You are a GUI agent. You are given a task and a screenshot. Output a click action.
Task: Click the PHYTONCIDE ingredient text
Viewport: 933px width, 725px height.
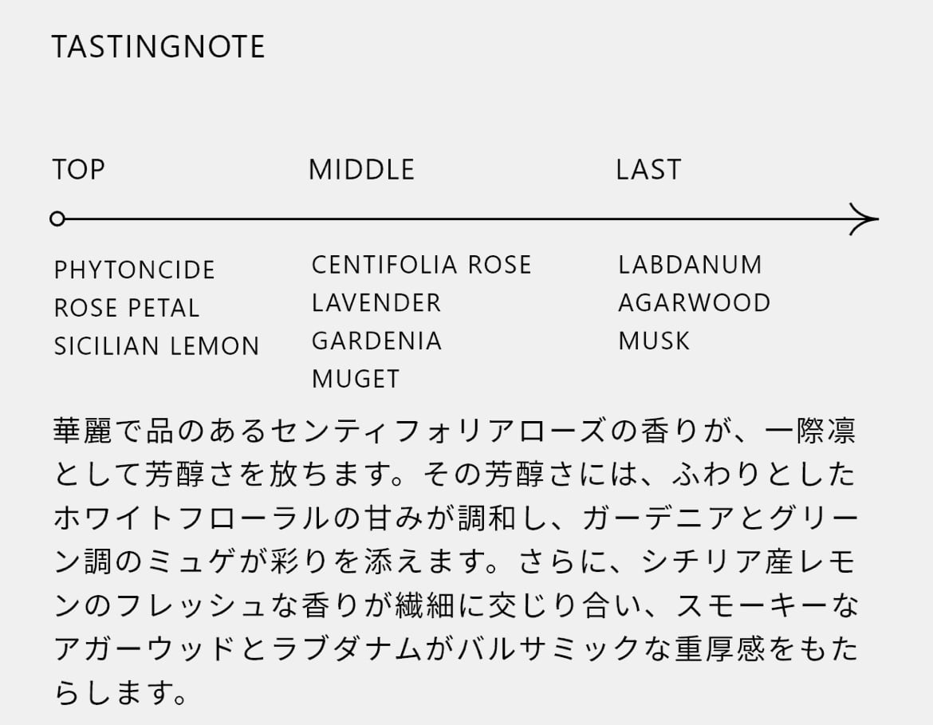(x=135, y=270)
